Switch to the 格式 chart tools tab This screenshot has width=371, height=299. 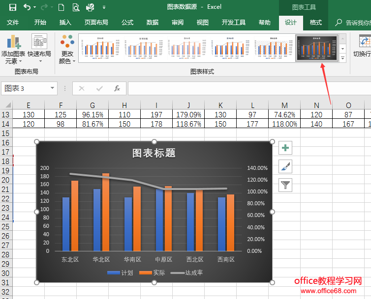[316, 23]
